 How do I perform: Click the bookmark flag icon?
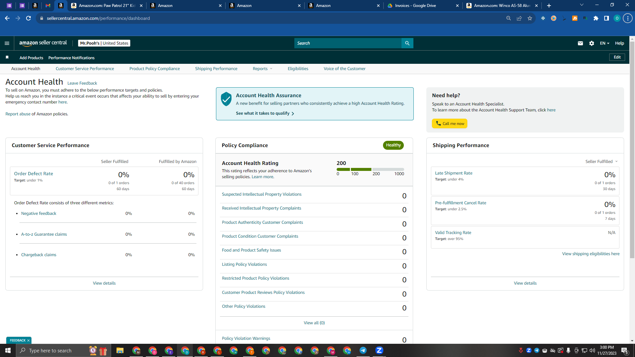[7, 58]
